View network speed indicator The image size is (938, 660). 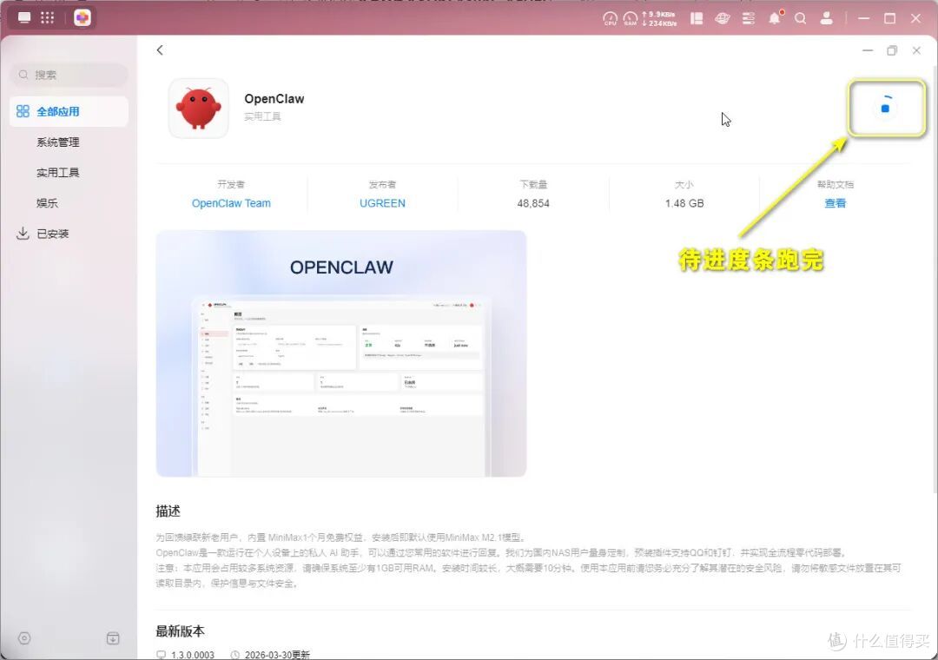[659, 18]
